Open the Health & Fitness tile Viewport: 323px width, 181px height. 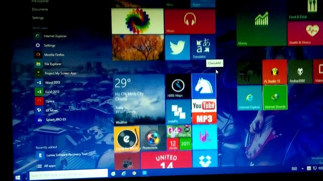305,33
